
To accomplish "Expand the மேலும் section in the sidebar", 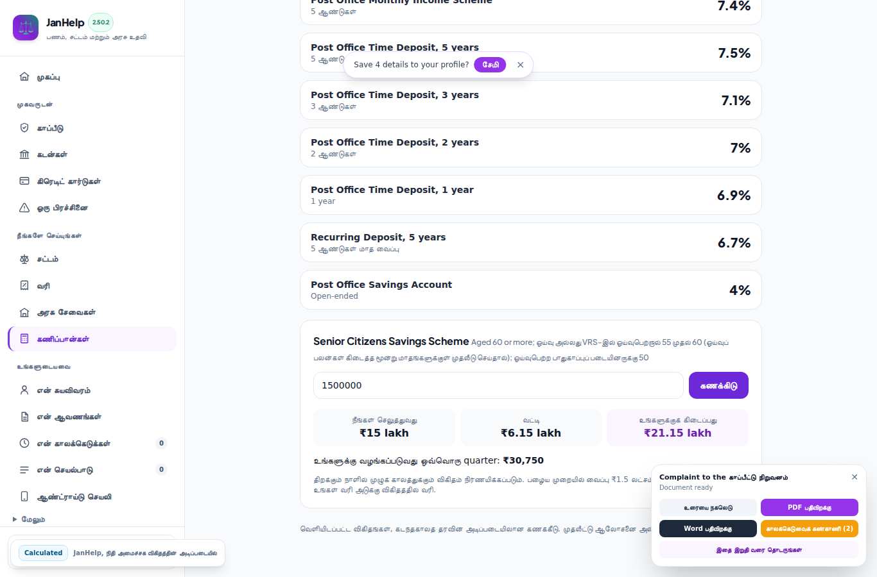I will 29,519.
